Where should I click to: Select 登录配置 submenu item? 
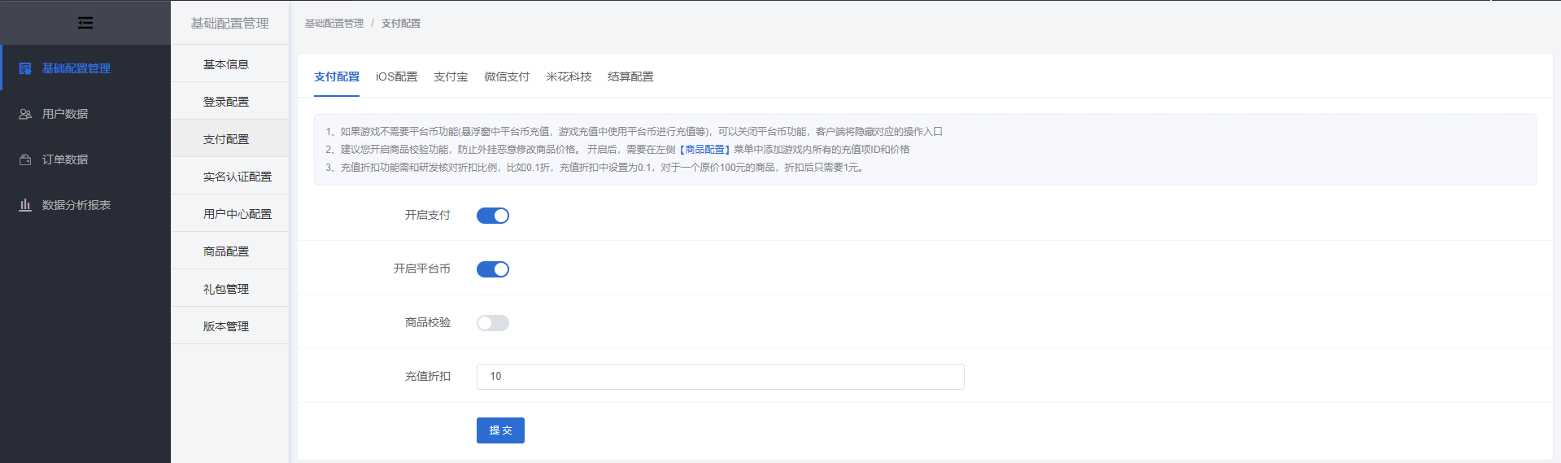coord(229,101)
